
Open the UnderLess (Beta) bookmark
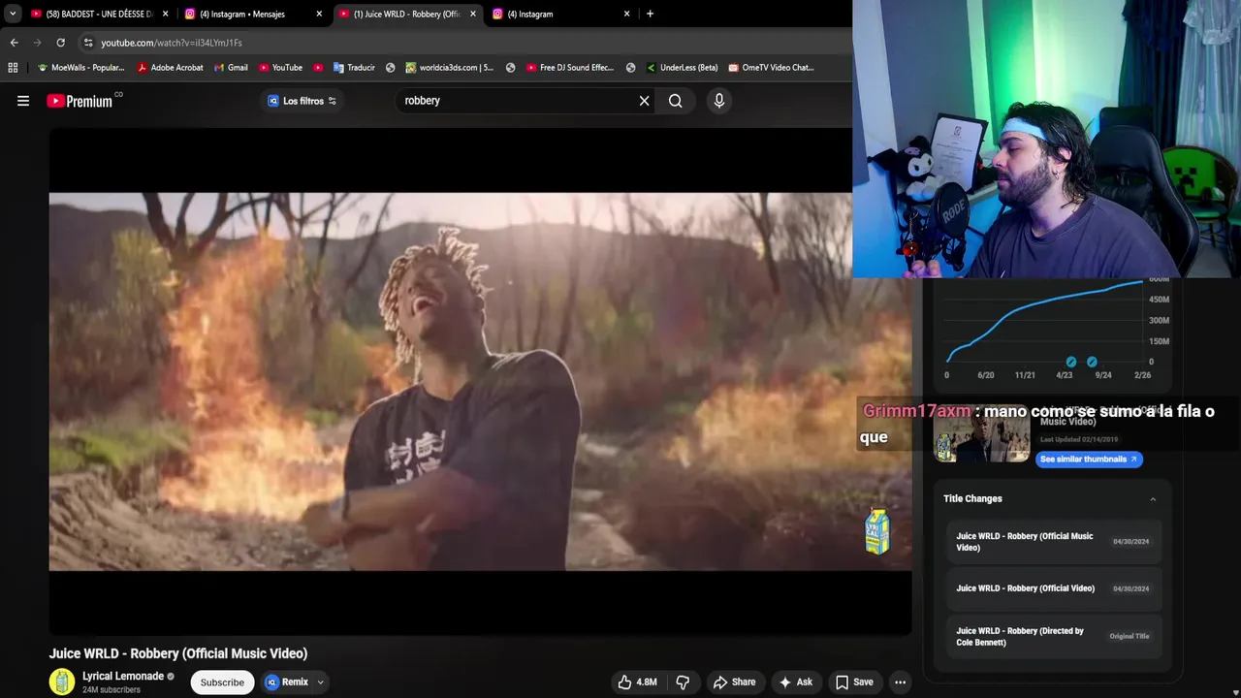(681, 68)
